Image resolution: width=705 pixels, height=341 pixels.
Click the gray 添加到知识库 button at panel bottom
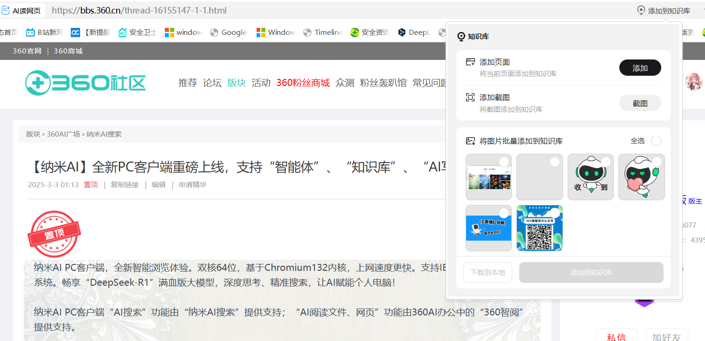[x=591, y=272]
